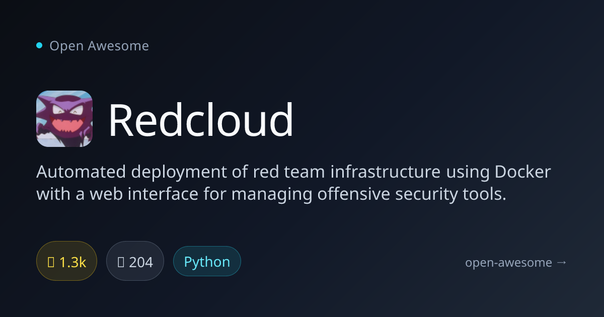Click the description line ending 'offensive security tools.'
Viewport: 604px width, 317px height.
click(x=271, y=194)
